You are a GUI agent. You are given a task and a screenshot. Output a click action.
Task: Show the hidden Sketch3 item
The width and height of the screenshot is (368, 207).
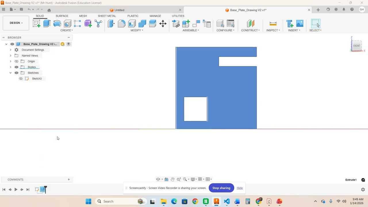click(x=21, y=78)
